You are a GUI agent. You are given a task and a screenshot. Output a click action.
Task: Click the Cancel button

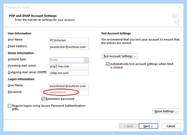click(x=171, y=126)
